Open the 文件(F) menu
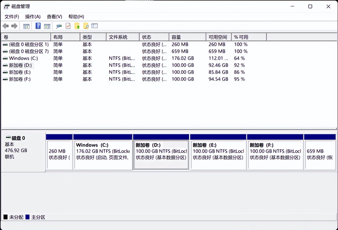The height and width of the screenshot is (230, 338). (x=12, y=17)
